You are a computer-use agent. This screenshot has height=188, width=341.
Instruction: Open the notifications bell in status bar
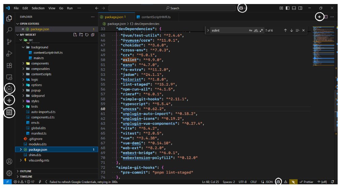click(x=332, y=182)
